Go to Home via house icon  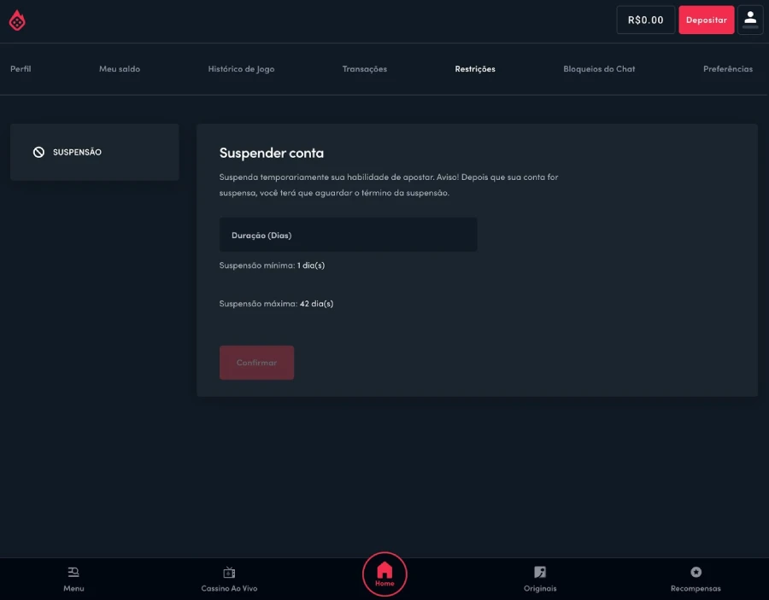pyautogui.click(x=384, y=571)
